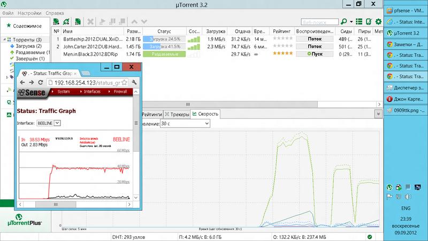Open Preferences gear icon
Image resolution: width=428 pixels, height=241 pixels.
tap(378, 21)
